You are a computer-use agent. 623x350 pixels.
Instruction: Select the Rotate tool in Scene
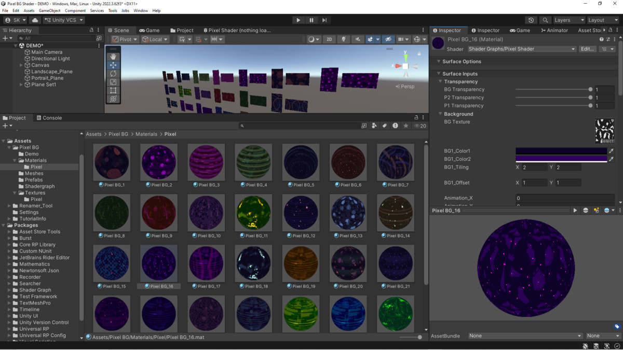click(113, 74)
